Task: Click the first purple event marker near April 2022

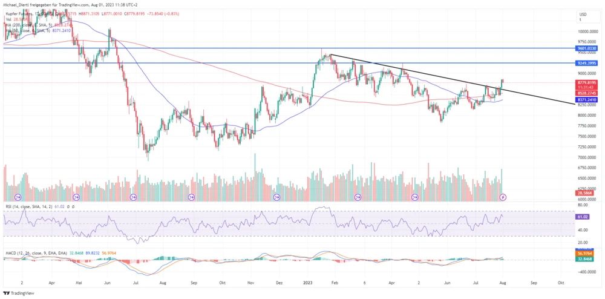Action: point(18,197)
